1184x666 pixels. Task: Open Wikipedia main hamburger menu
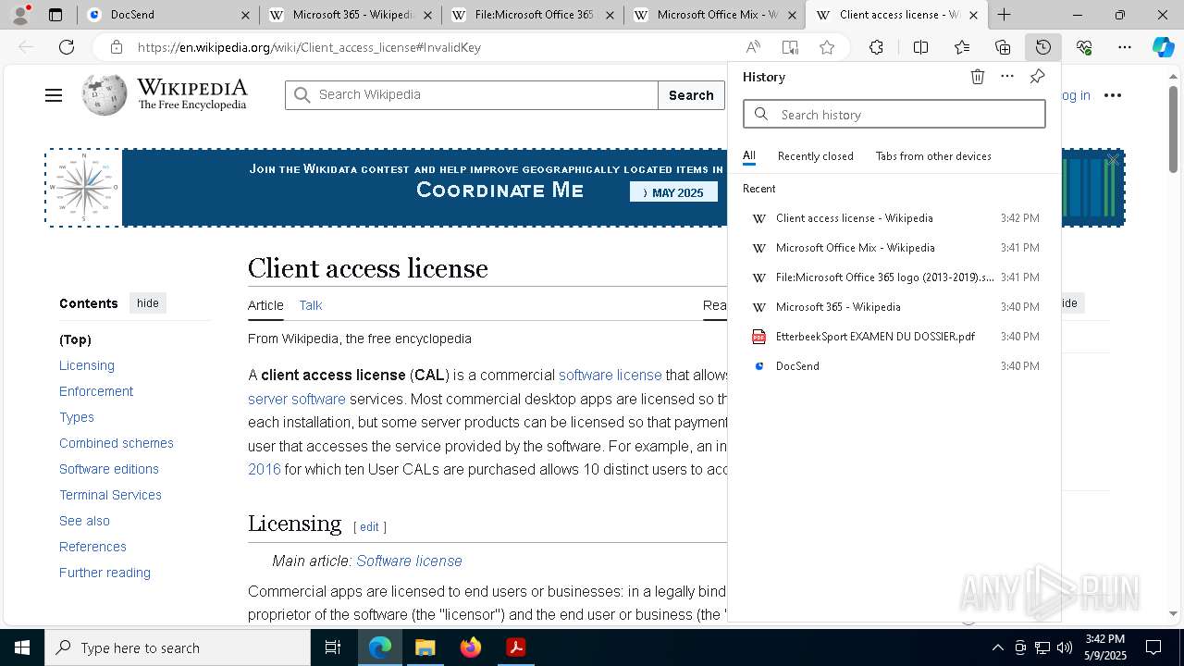(x=54, y=95)
